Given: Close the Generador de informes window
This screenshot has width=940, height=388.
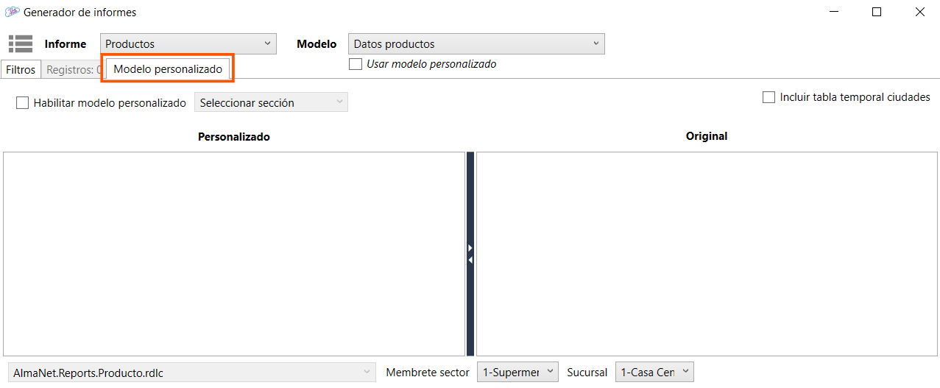Looking at the screenshot, I should pos(919,12).
